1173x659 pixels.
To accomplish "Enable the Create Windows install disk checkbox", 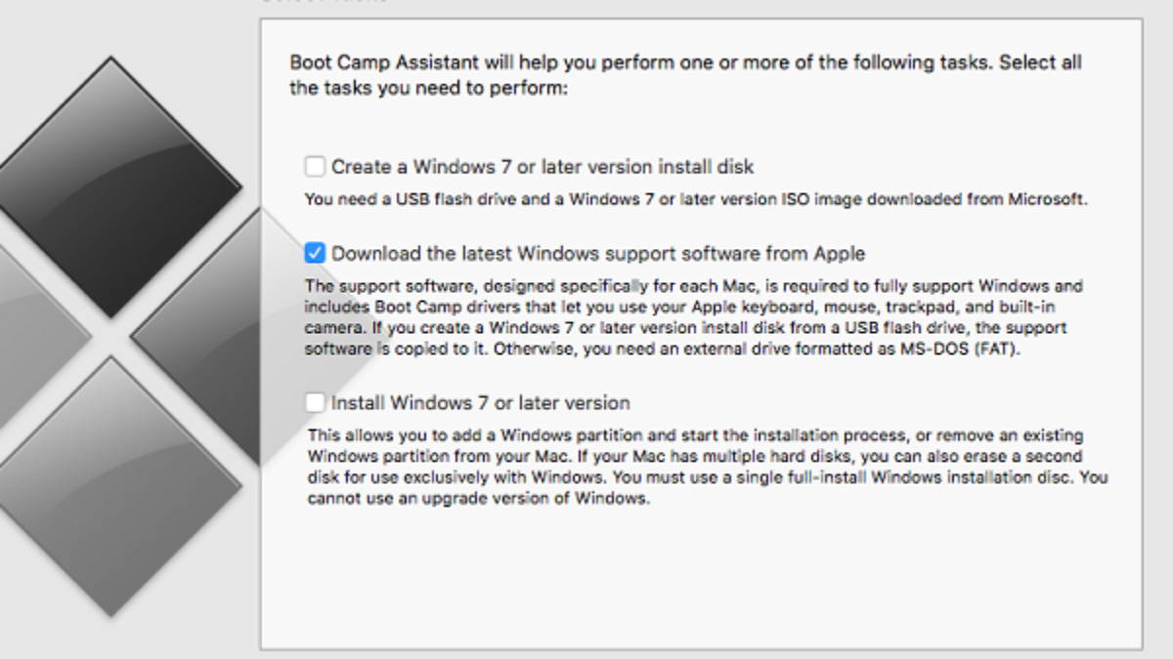I will click(x=315, y=167).
